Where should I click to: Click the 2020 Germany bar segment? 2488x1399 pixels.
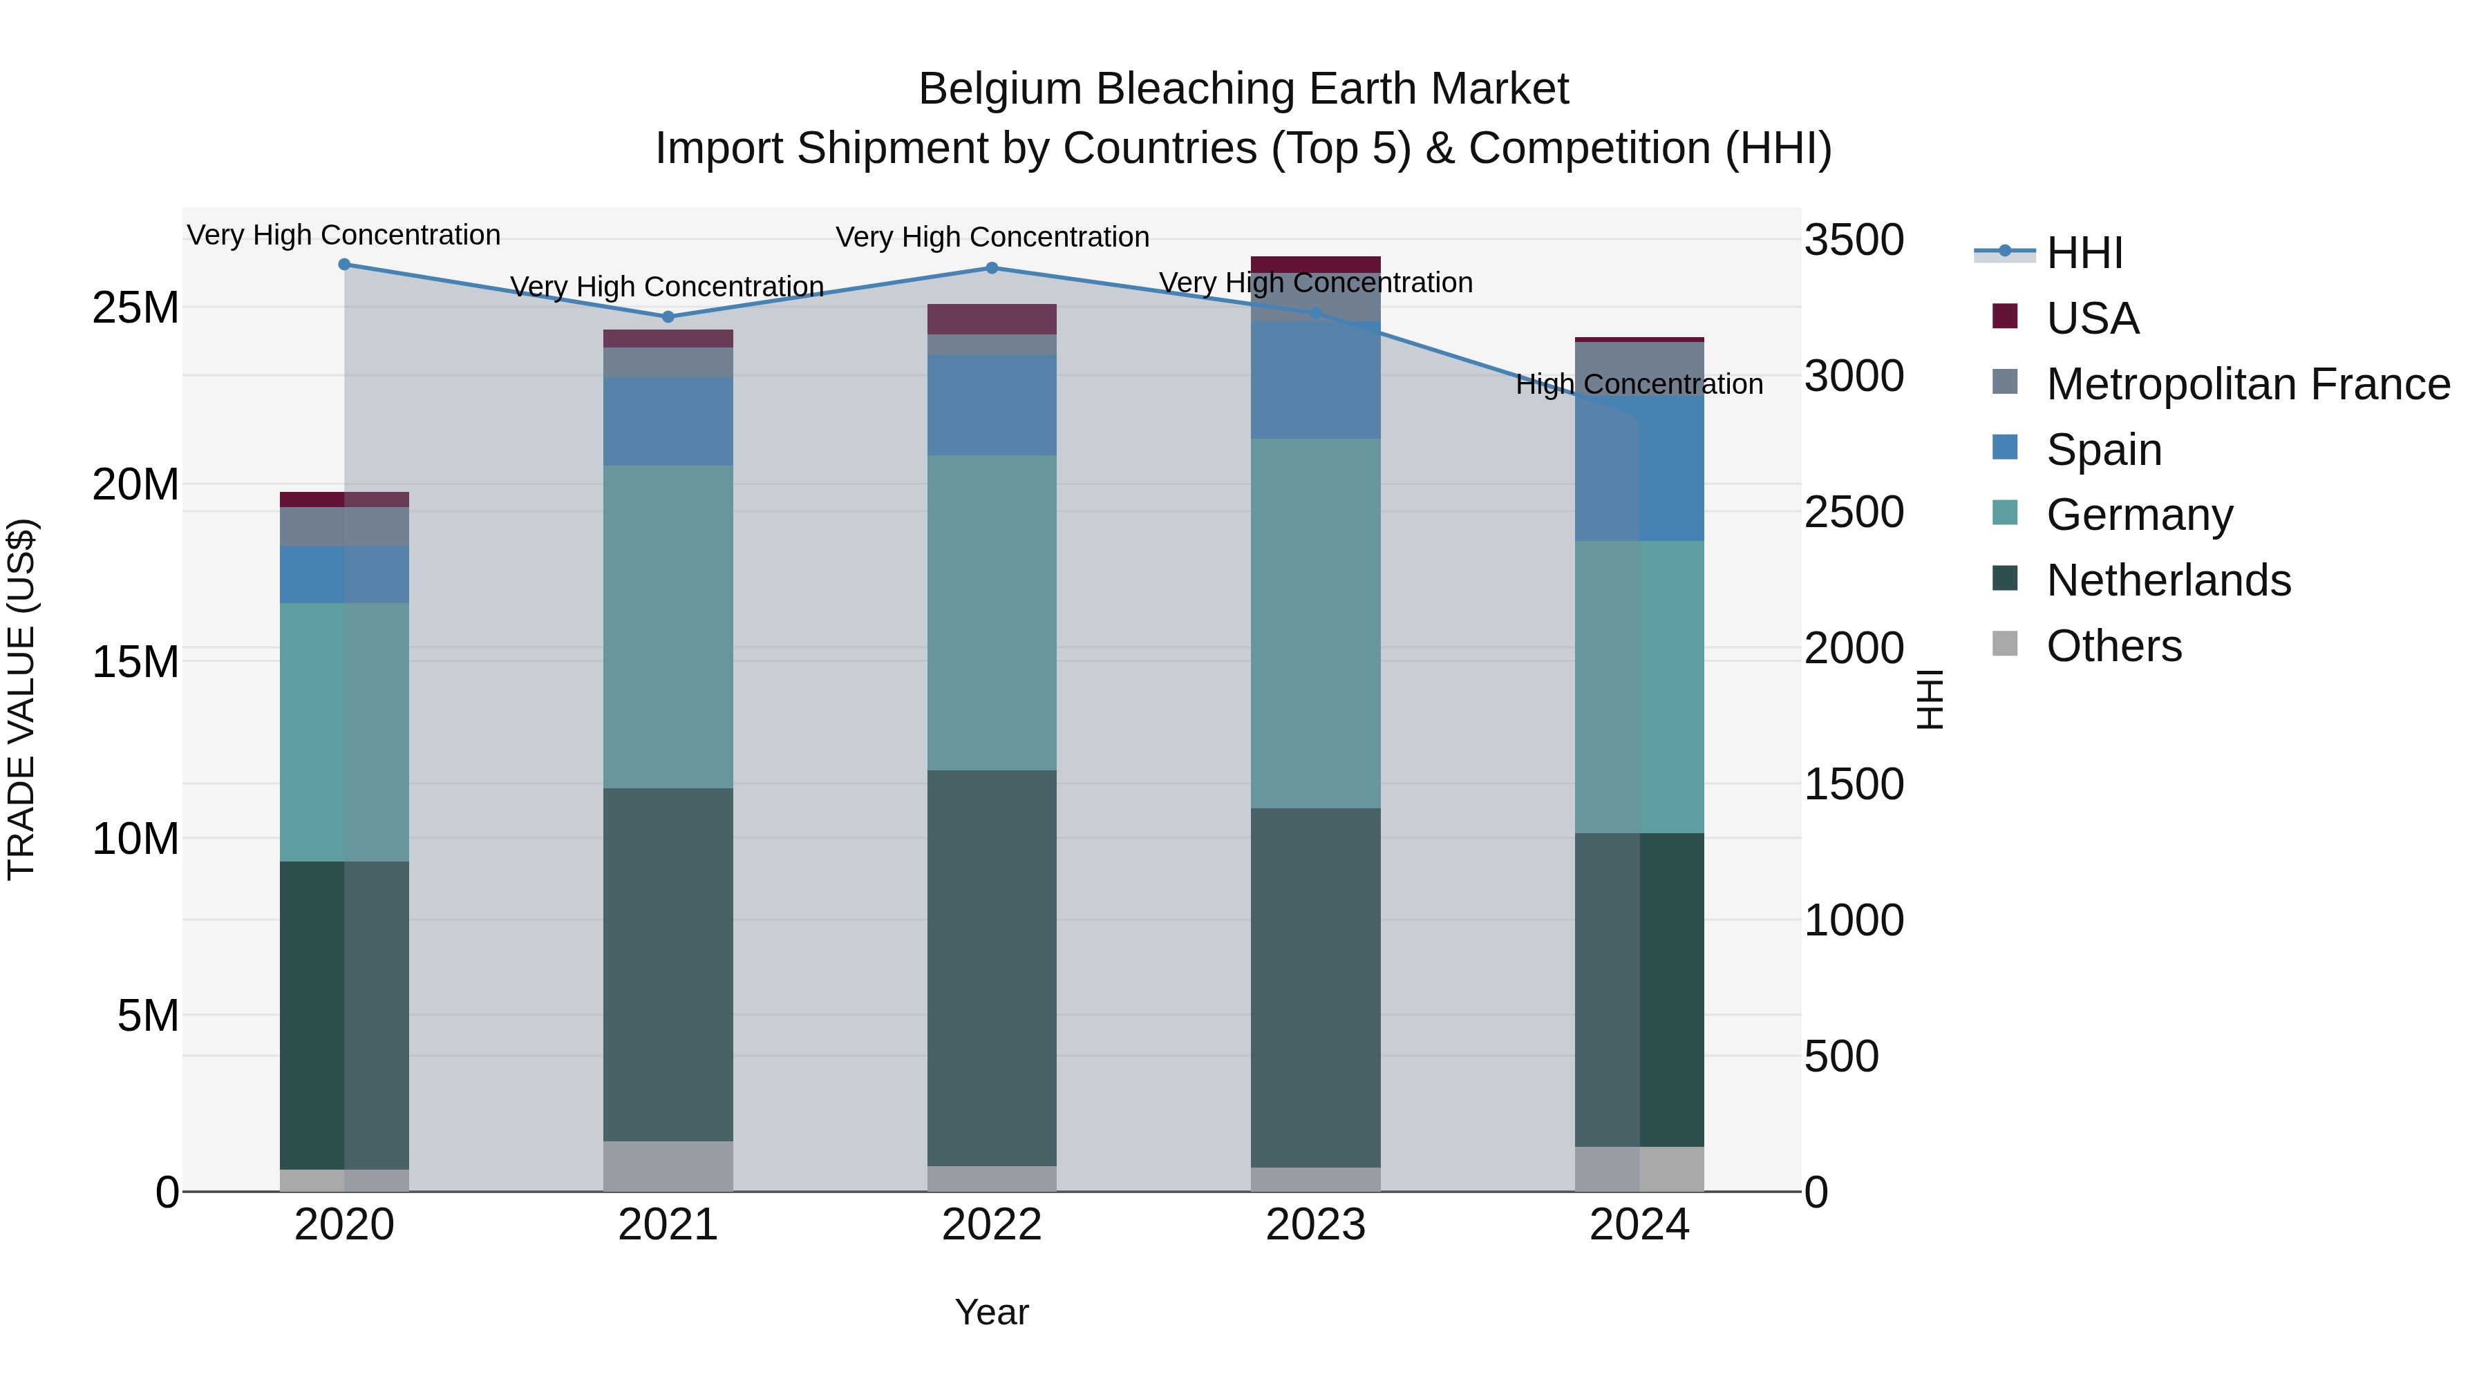[345, 733]
